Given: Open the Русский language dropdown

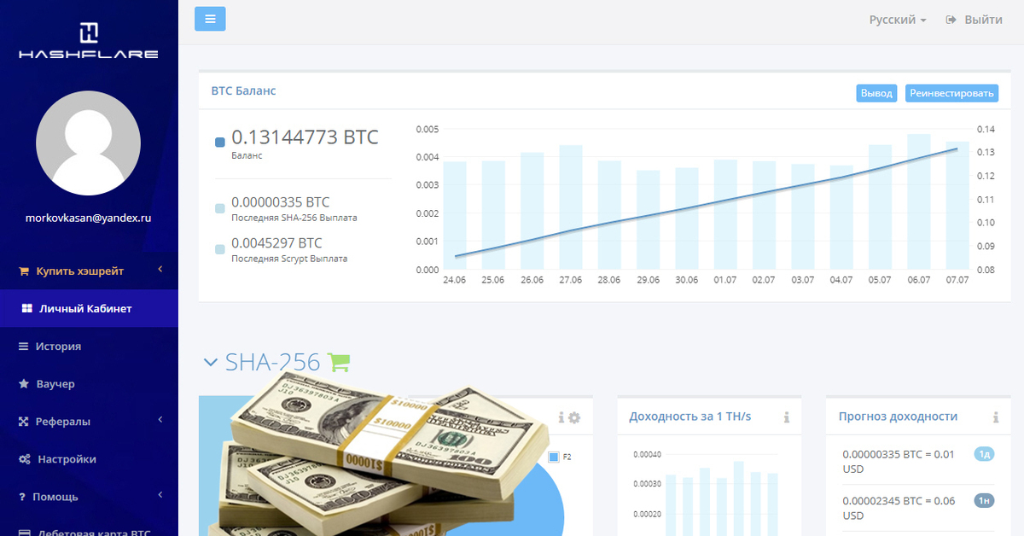Looking at the screenshot, I should click(x=898, y=18).
